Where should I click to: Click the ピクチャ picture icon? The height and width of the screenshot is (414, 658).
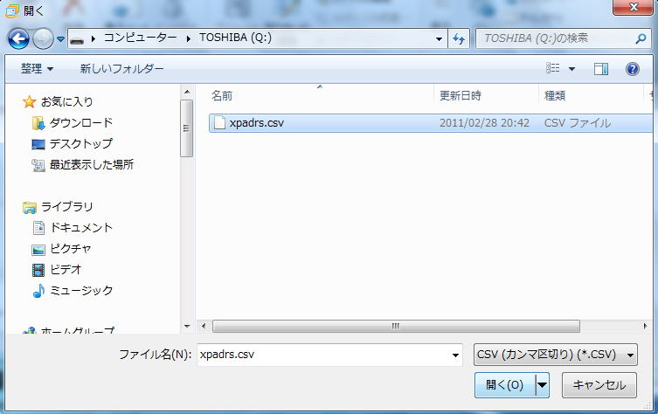pos(38,250)
